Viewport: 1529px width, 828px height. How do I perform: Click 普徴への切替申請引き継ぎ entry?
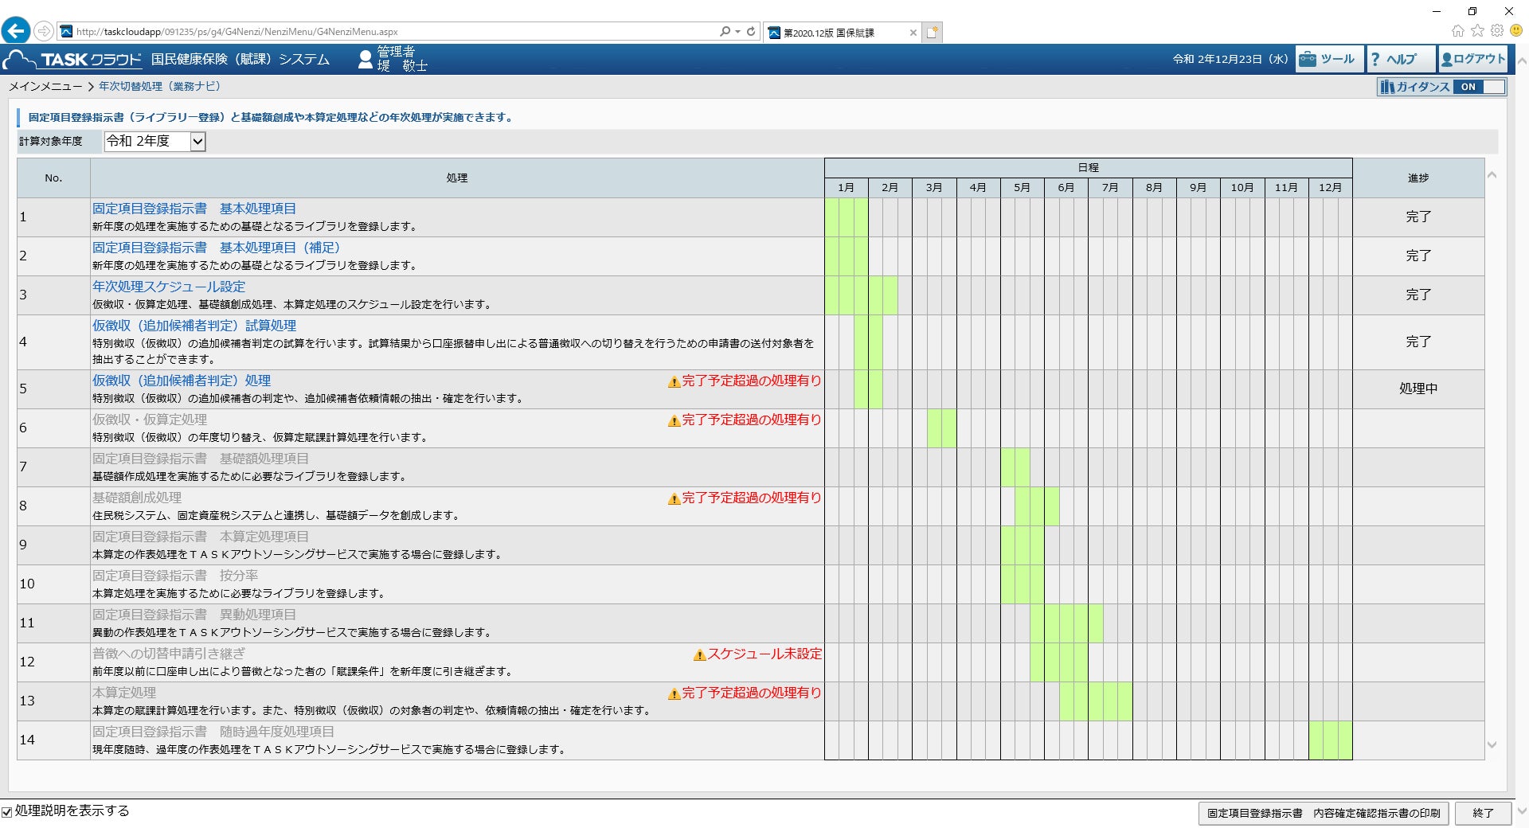pyautogui.click(x=169, y=654)
